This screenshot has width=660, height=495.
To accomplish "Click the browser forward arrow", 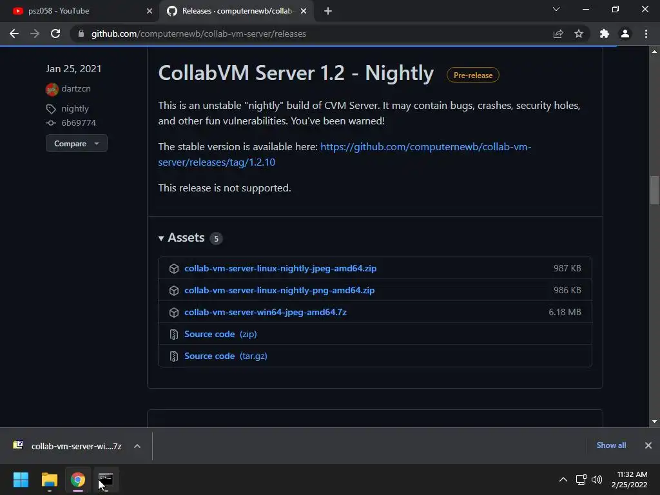I will point(35,34).
